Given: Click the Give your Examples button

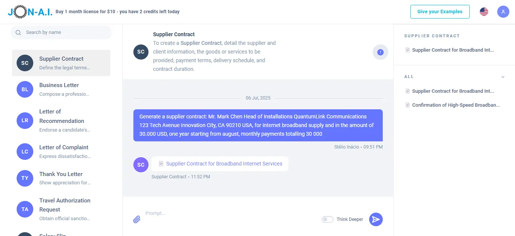Looking at the screenshot, I should 440,12.
